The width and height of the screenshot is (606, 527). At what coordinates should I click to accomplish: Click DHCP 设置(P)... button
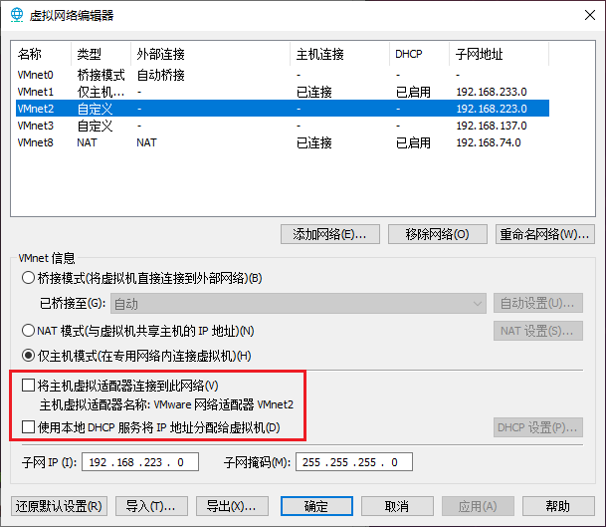coord(538,427)
